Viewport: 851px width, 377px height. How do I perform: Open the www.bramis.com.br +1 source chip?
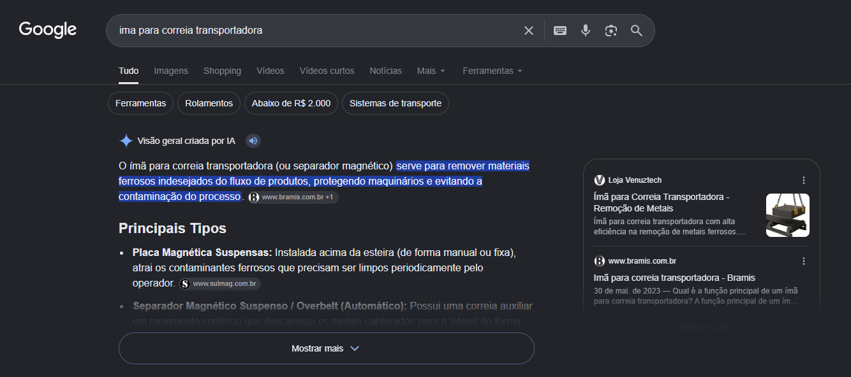293,197
